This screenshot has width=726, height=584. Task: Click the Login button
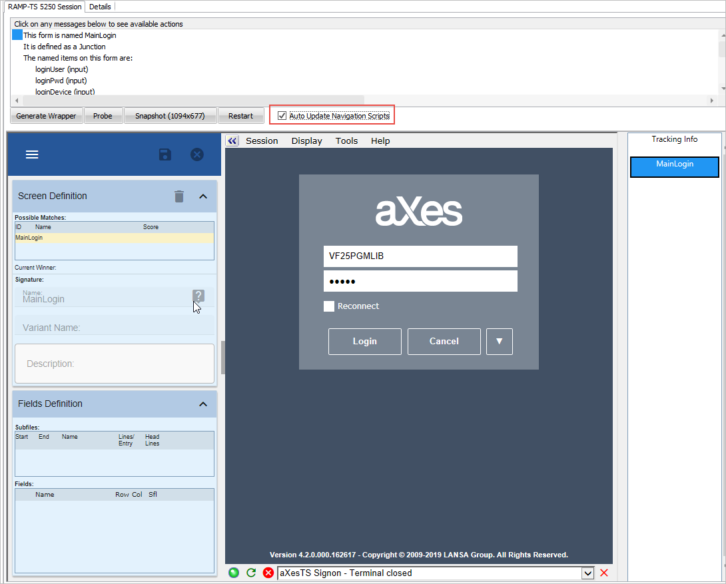click(x=365, y=342)
